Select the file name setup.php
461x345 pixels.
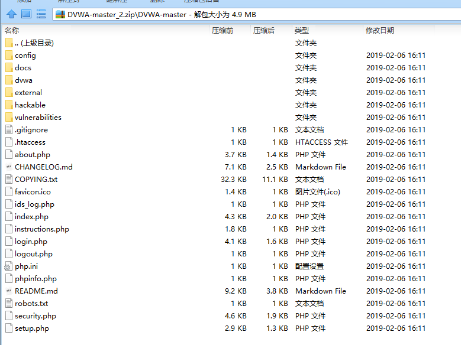point(32,328)
